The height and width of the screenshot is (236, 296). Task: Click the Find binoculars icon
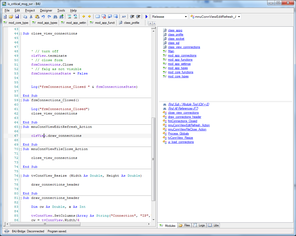(55, 16)
